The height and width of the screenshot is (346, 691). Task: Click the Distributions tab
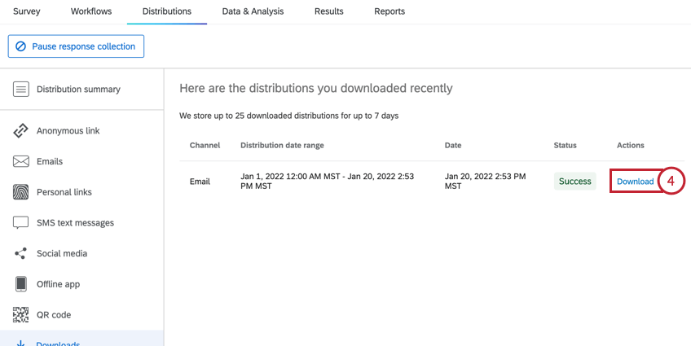click(x=166, y=11)
